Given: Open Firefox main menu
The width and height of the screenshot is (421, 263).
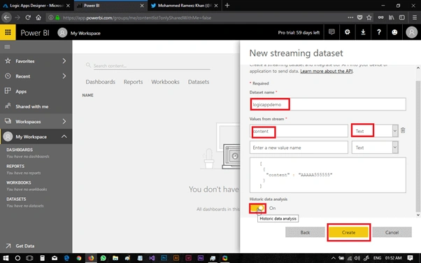Looking at the screenshot, I should tap(414, 17).
